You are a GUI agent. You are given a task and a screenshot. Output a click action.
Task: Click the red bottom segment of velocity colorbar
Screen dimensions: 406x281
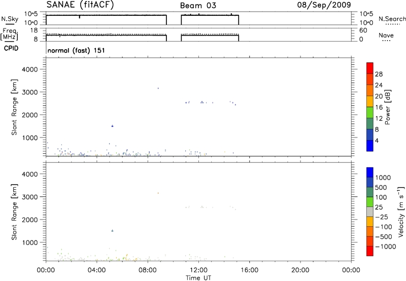point(370,251)
